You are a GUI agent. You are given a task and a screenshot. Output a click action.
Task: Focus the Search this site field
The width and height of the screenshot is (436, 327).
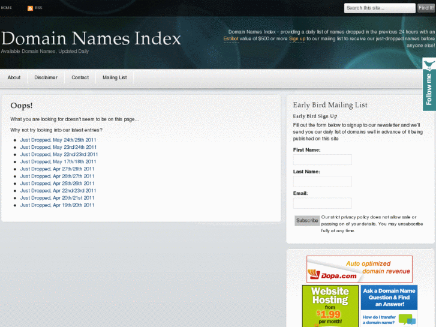[380, 8]
